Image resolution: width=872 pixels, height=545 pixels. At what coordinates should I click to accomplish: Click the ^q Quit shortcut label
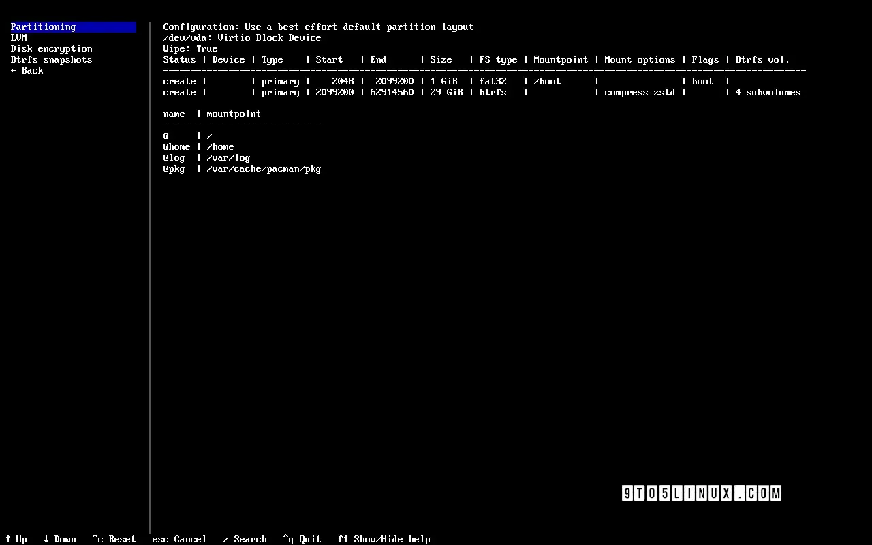point(302,539)
